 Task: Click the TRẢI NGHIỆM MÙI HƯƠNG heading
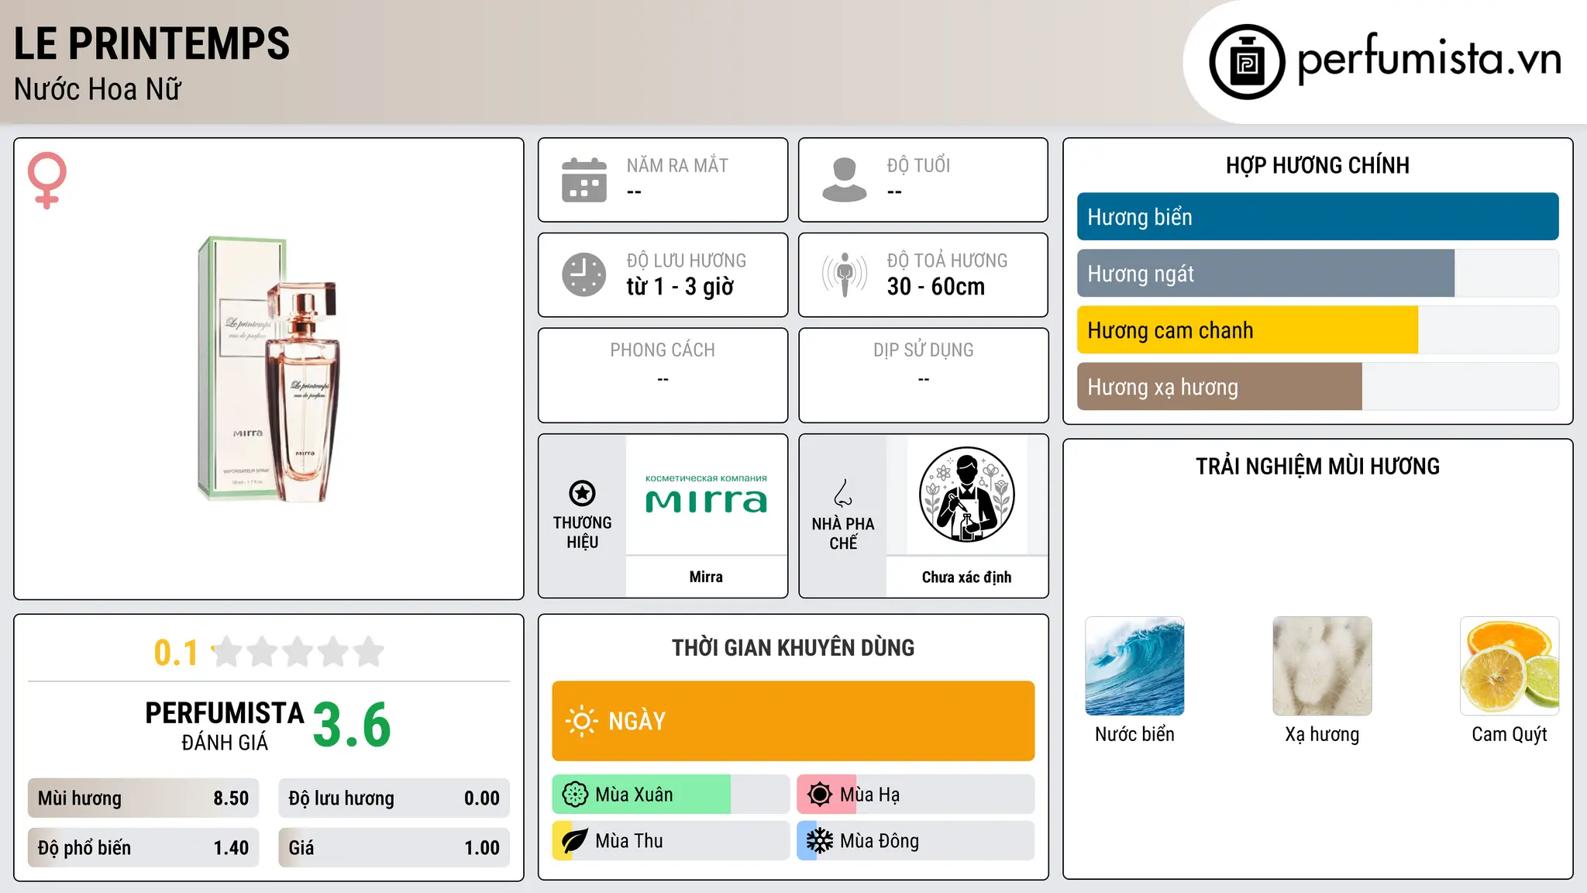tap(1318, 466)
